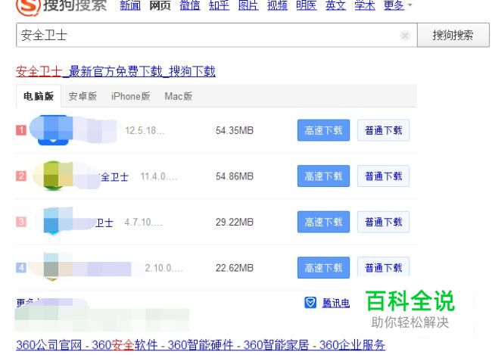Click 高速下载 for the 29.22MB item
Image resolution: width=492 pixels, height=355 pixels.
pyautogui.click(x=323, y=222)
